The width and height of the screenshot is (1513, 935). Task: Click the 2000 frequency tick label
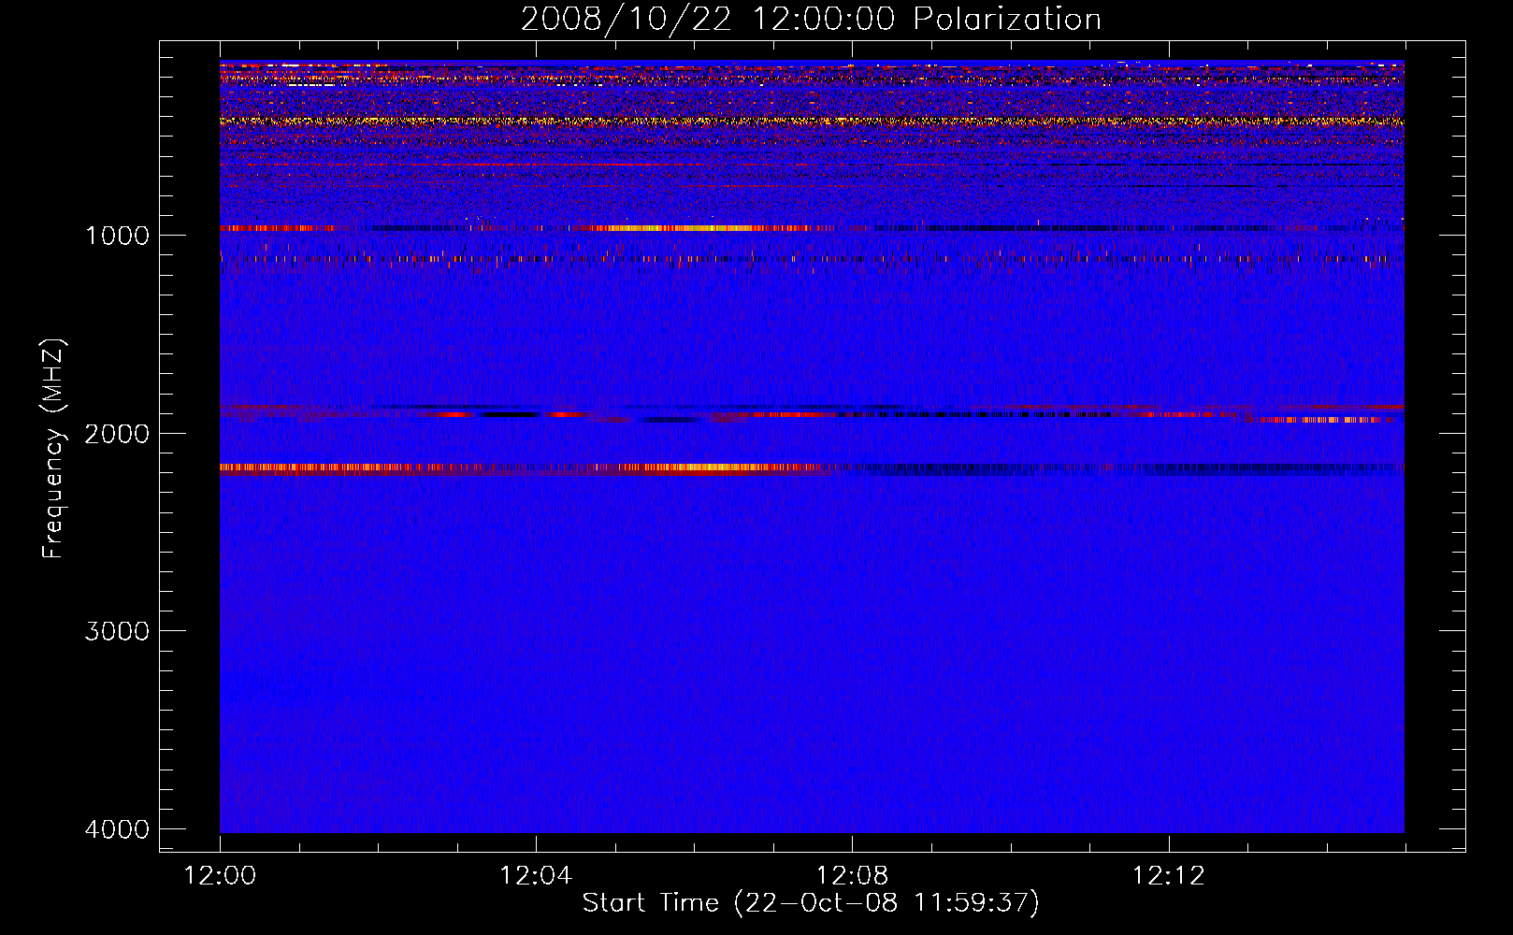117,434
